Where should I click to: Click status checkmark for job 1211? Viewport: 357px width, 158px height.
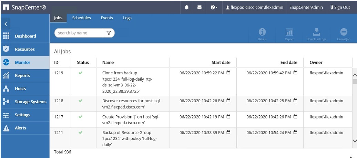80,132
